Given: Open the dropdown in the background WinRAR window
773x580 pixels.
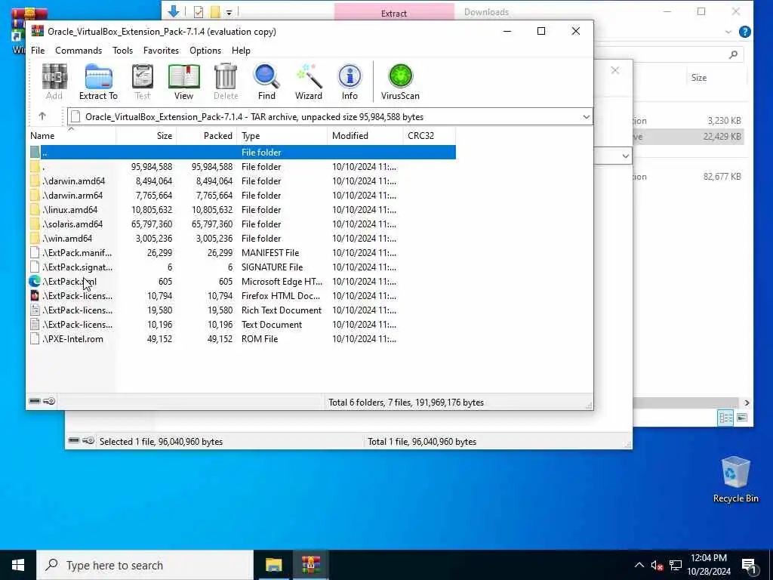Looking at the screenshot, I should tap(625, 156).
